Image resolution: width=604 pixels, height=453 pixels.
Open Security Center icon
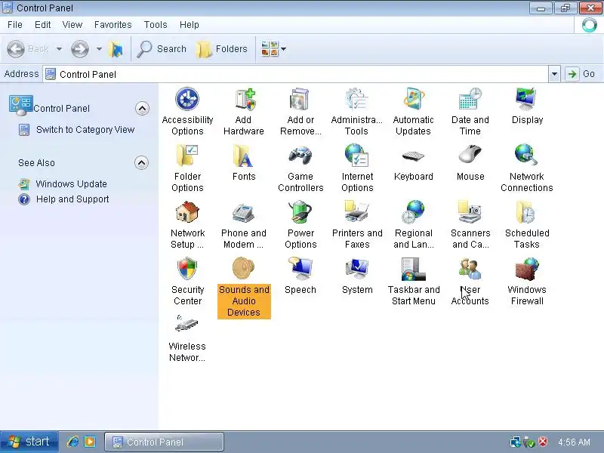[187, 269]
